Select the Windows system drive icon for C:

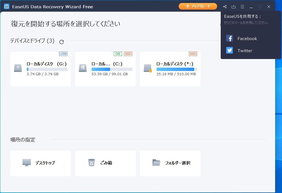point(83,68)
